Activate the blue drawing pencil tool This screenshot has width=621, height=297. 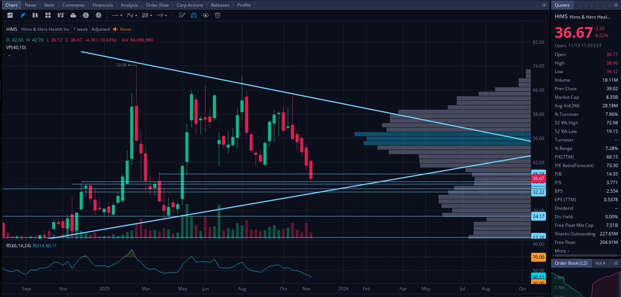[x=22, y=15]
